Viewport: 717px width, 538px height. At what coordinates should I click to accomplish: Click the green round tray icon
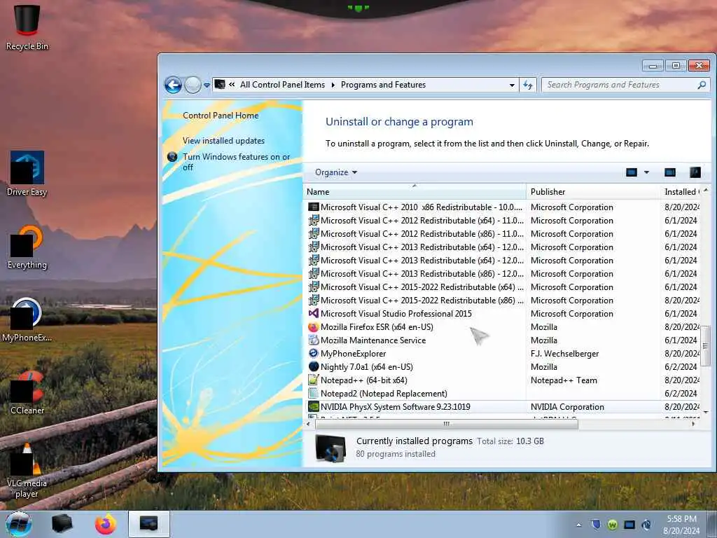tap(612, 525)
